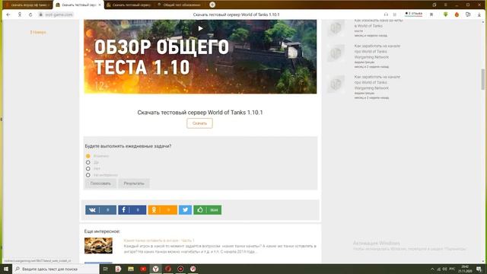Go back with browser back arrow
487x274 pixels.
(x=8, y=14)
